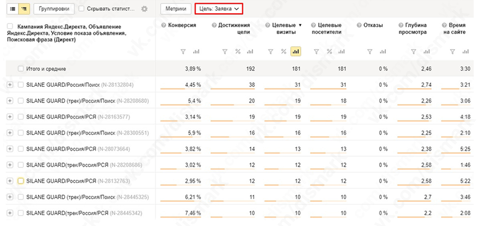
Task: Check the Итого и средние row checkbox
Action: pyautogui.click(x=21, y=69)
